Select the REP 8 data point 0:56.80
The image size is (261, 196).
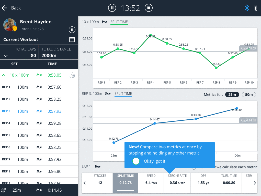(216, 68)
